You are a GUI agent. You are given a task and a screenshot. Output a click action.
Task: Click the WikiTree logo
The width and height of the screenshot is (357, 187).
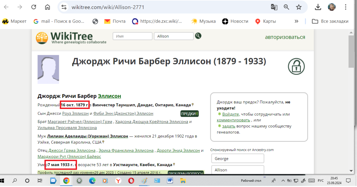point(71,38)
